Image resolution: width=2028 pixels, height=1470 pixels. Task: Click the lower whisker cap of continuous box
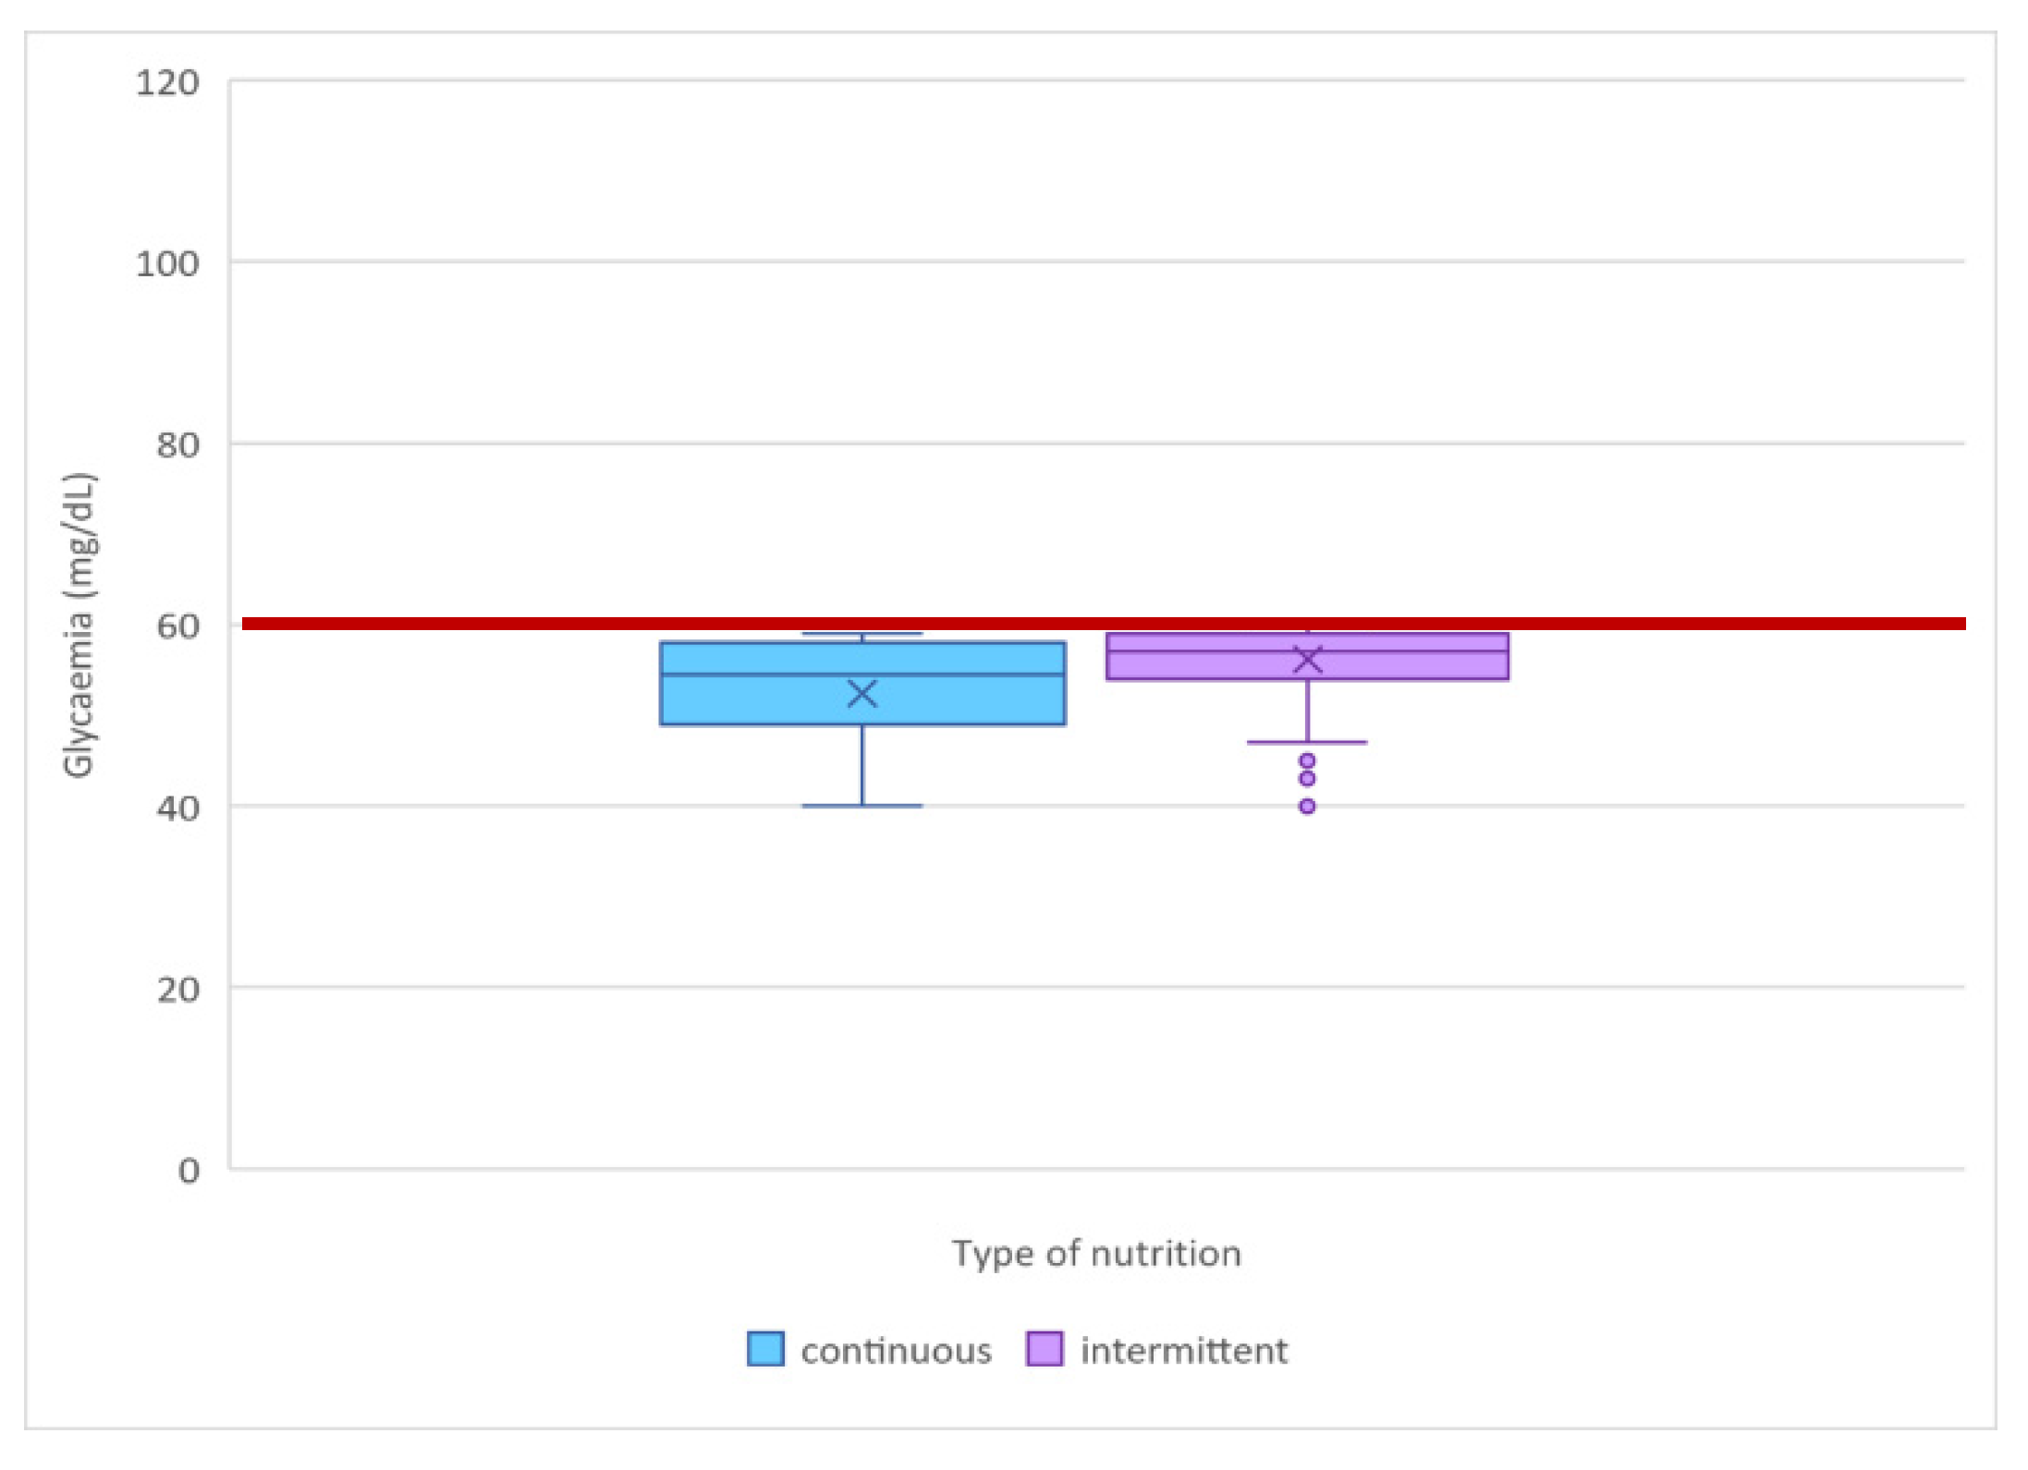tap(862, 807)
